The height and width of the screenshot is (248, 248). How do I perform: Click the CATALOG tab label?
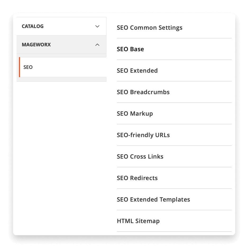click(33, 26)
